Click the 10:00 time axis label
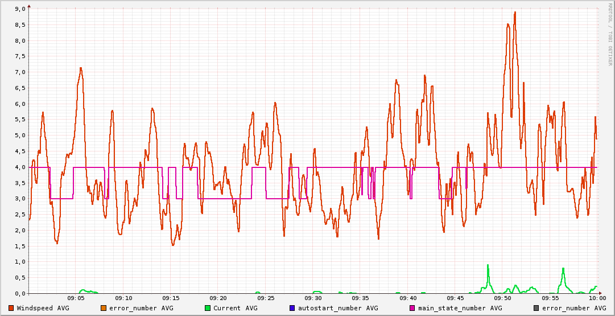Image resolution: width=615 pixels, height=316 pixels. click(x=597, y=298)
